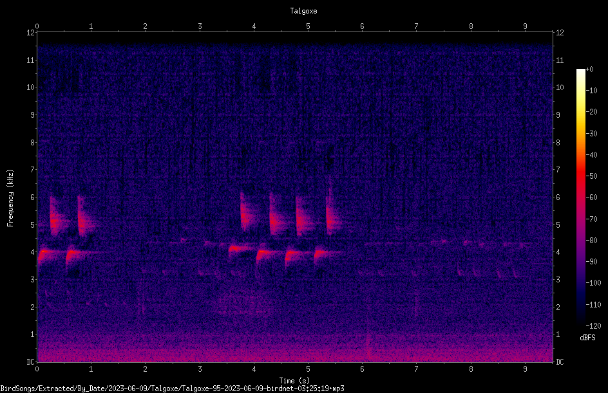Click the 6 tick on the left frequency axis
This screenshot has width=608, height=393.
(x=32, y=197)
